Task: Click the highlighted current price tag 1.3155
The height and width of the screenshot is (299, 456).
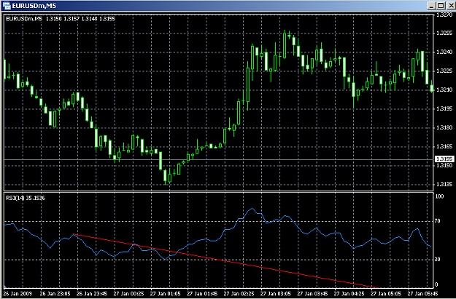Action: (x=444, y=159)
